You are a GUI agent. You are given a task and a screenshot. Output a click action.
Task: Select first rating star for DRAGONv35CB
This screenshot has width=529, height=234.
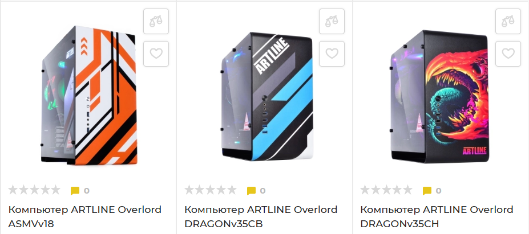pos(189,190)
